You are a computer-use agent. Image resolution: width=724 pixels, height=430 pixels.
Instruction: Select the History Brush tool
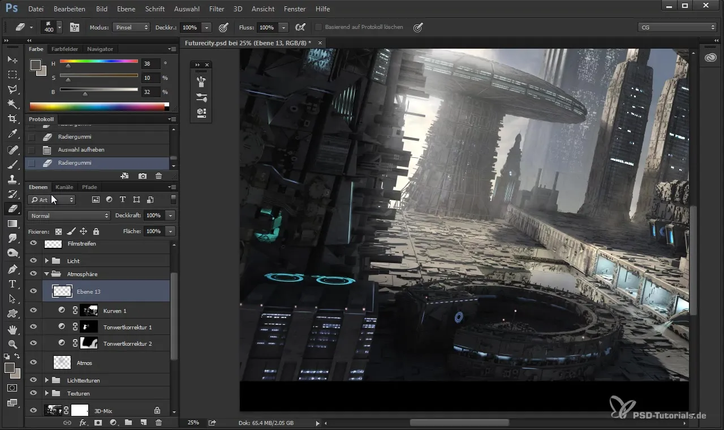(x=12, y=194)
